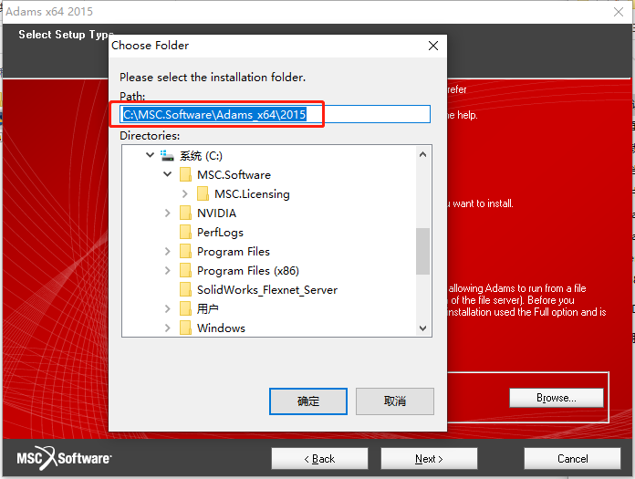Click the MSC.Licensing folder name
Viewport: 635px width, 479px height.
pyautogui.click(x=252, y=193)
